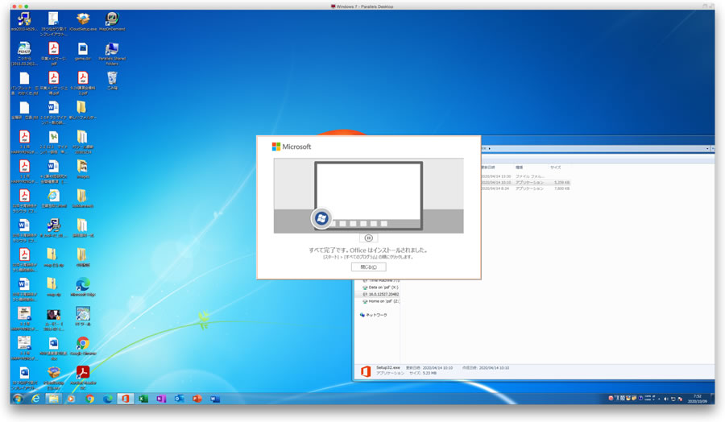This screenshot has height=422, width=725.
Task: Click the Parallels Shared Folders desktop icon
Action: (x=112, y=51)
